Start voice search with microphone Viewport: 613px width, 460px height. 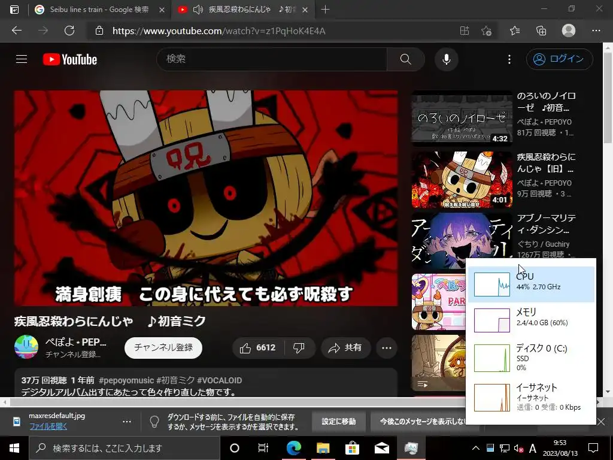pyautogui.click(x=447, y=59)
